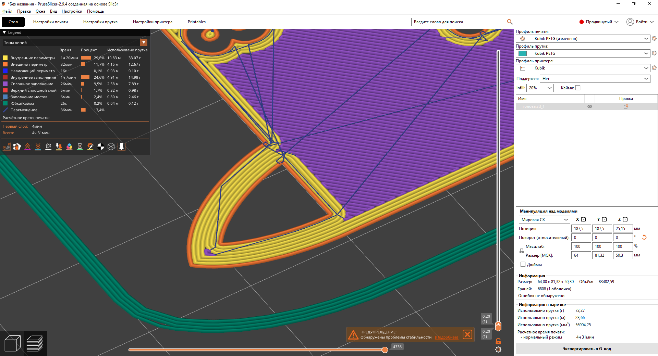Screen dimensions: 658x356
Task: Collapse the Legend panel triangle
Action: 4,33
